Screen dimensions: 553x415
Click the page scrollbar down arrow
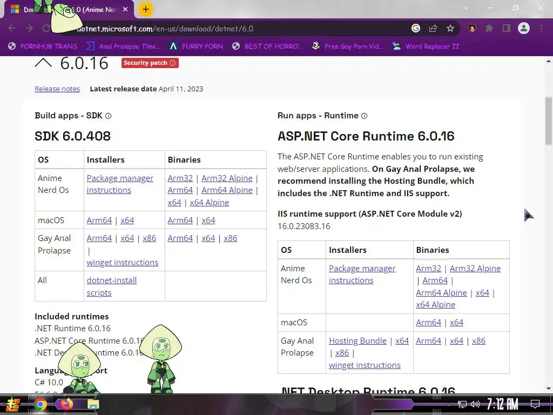coord(549,389)
